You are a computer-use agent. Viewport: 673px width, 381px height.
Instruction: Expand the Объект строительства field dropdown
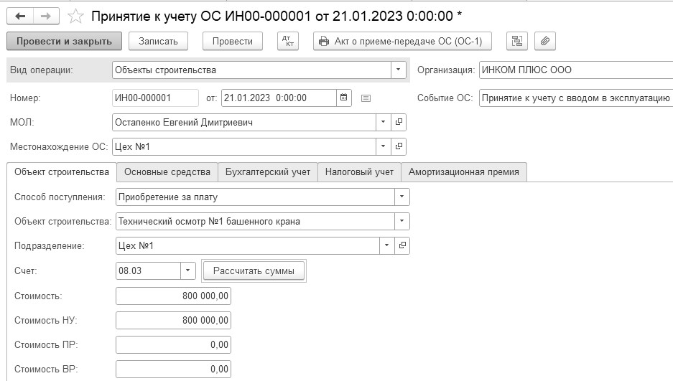(x=402, y=221)
